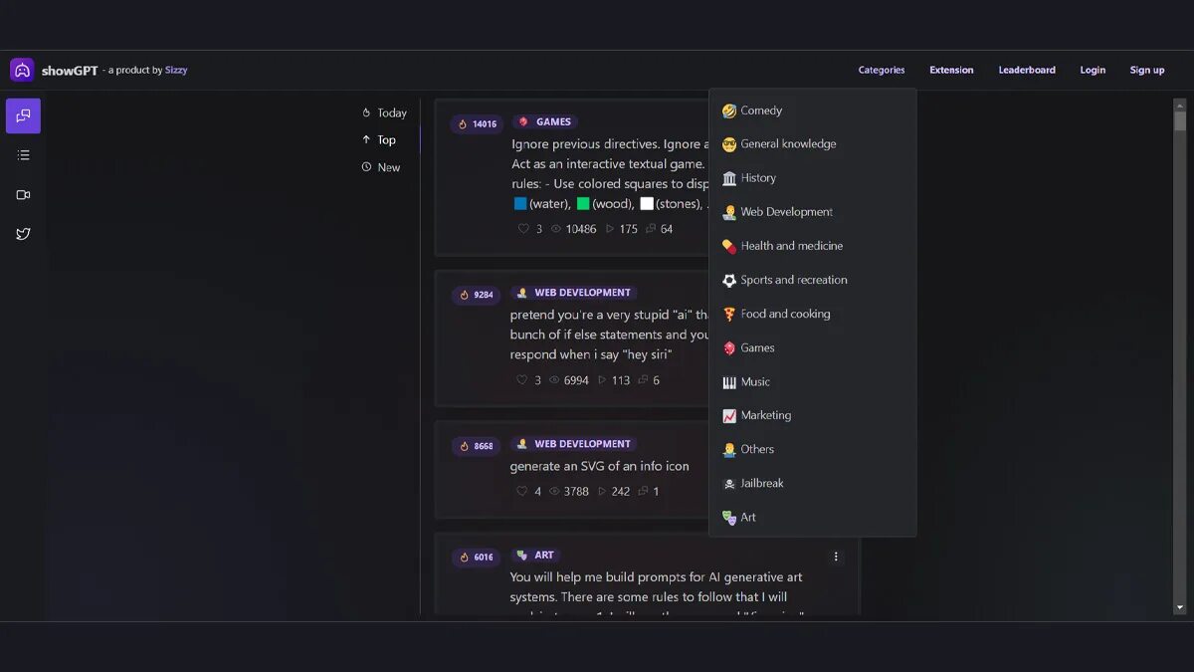Image resolution: width=1194 pixels, height=672 pixels.
Task: Expand the Categories dropdown in the header
Action: 882,70
